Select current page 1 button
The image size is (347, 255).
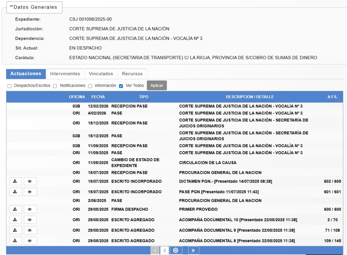tap(155, 250)
